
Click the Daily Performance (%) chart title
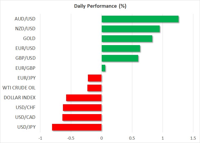pos(100,6)
